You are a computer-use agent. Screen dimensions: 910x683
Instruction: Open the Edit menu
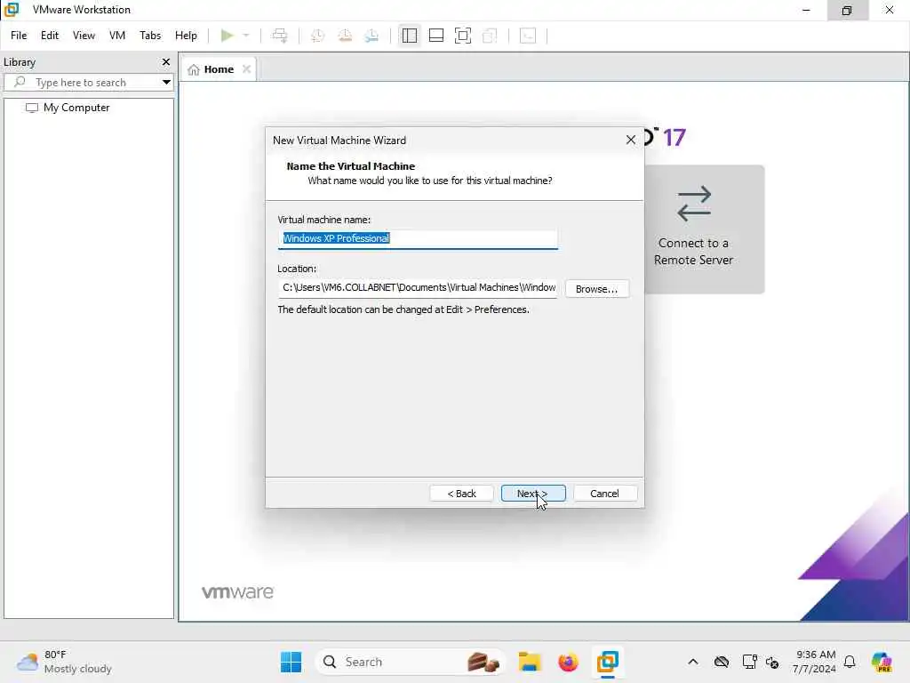(x=50, y=36)
